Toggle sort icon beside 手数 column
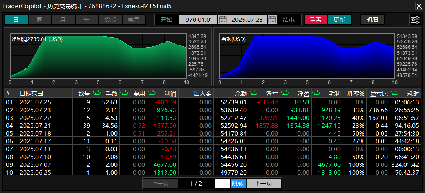 (x=97, y=93)
